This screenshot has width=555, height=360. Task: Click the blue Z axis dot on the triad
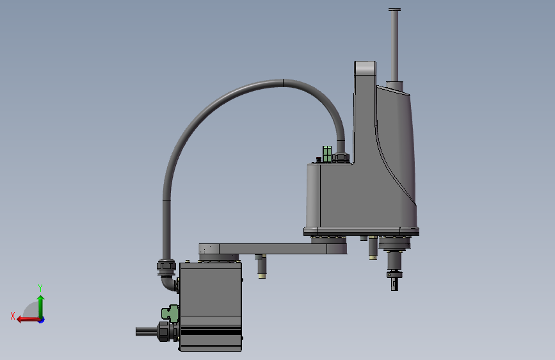coord(42,320)
